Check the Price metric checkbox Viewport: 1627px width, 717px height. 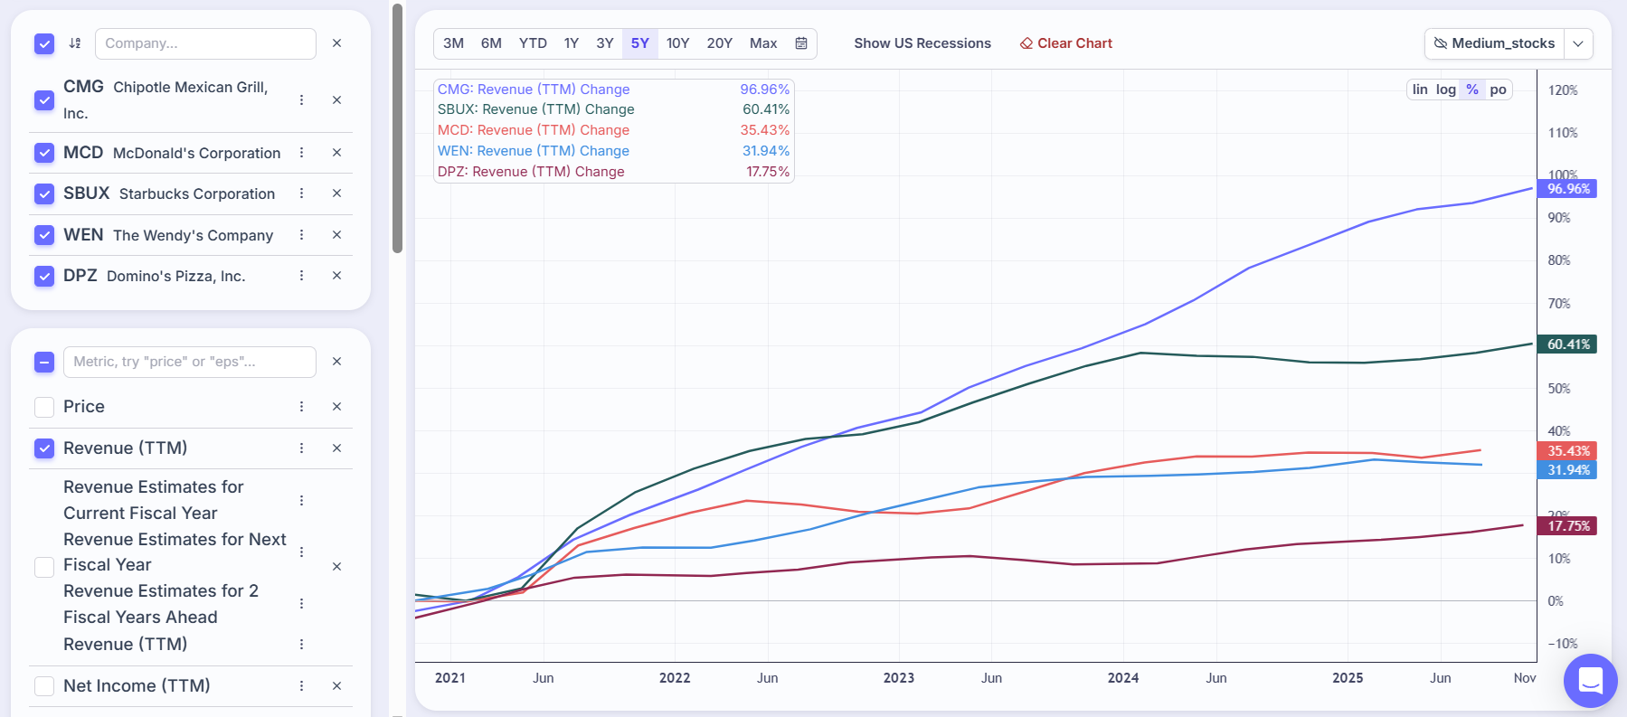point(44,407)
